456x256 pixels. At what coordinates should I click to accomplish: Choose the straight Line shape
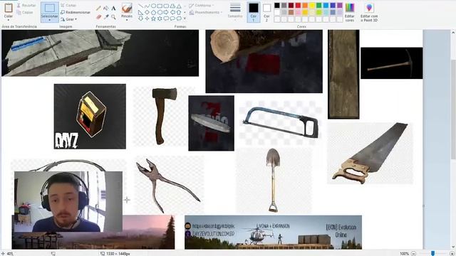point(141,6)
